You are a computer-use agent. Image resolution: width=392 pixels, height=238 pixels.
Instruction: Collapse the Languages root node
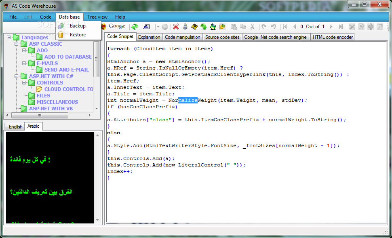coord(9,38)
